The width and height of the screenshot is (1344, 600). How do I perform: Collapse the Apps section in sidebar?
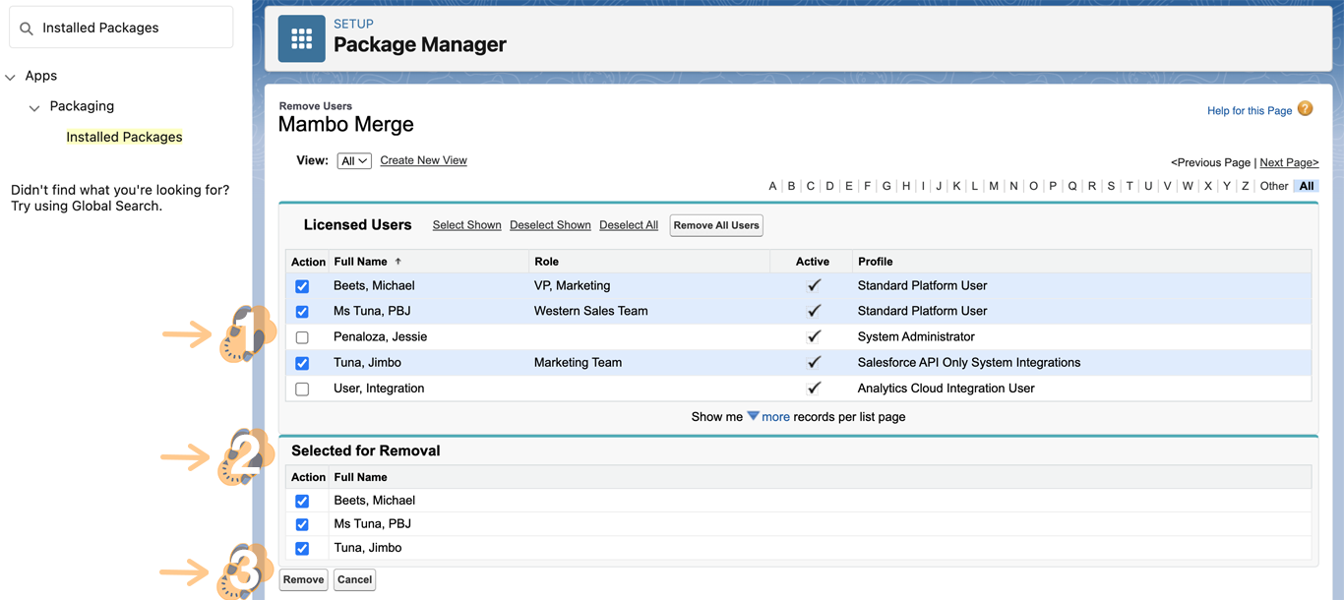tap(11, 77)
